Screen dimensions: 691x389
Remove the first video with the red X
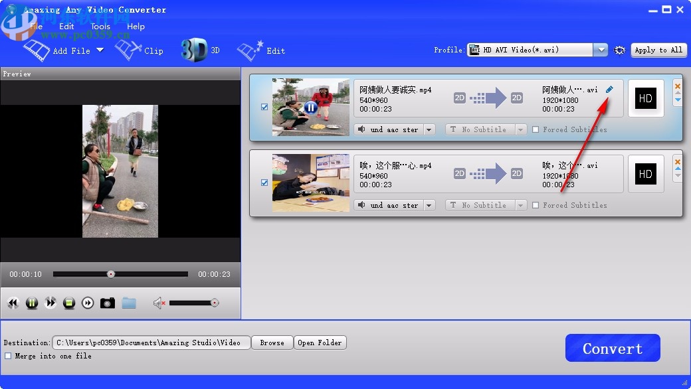tap(678, 86)
